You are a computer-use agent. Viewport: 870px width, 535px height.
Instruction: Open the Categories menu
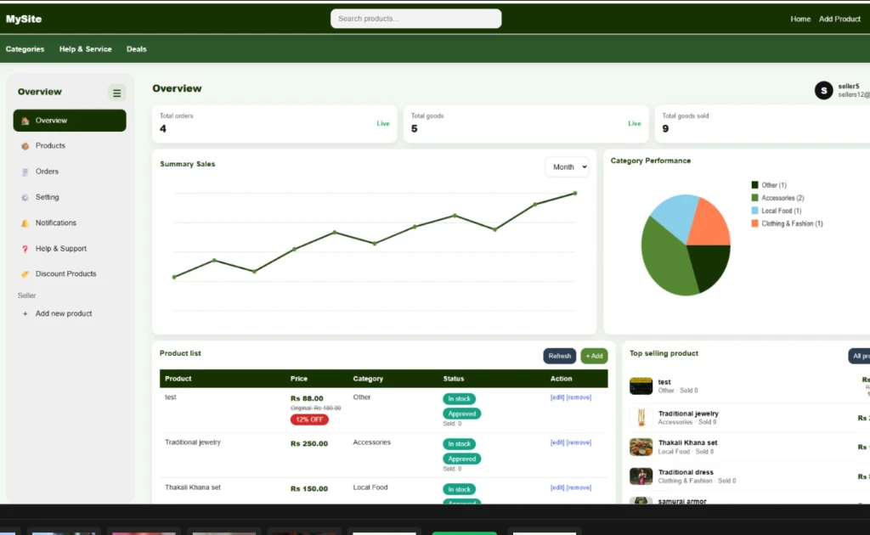click(x=25, y=49)
